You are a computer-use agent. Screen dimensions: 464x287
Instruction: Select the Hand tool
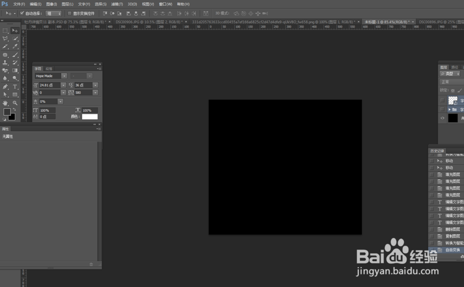coord(5,103)
